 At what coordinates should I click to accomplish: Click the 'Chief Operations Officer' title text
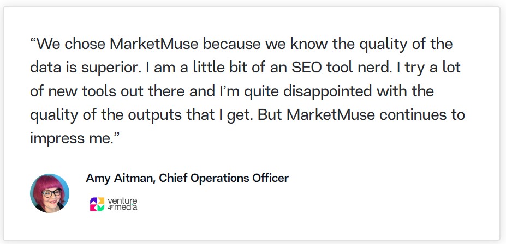click(x=224, y=178)
